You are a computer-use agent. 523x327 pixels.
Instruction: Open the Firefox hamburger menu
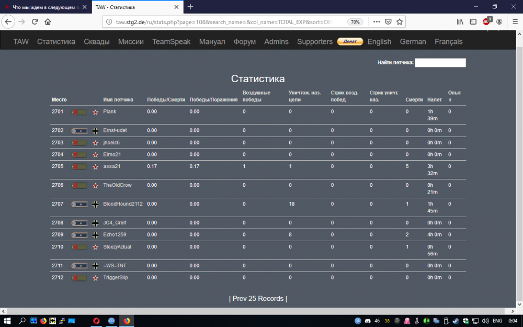(x=515, y=21)
